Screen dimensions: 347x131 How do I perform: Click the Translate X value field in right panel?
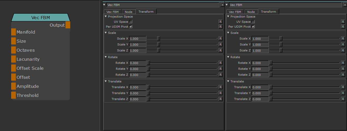(x=260, y=87)
